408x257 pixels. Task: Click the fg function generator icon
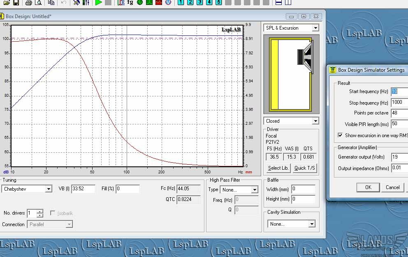(130, 2)
